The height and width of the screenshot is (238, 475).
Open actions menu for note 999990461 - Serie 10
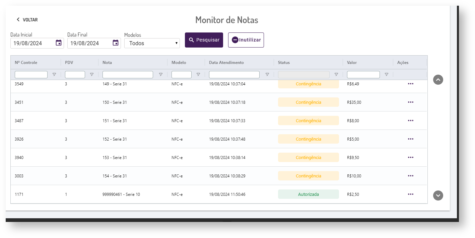coord(411,194)
